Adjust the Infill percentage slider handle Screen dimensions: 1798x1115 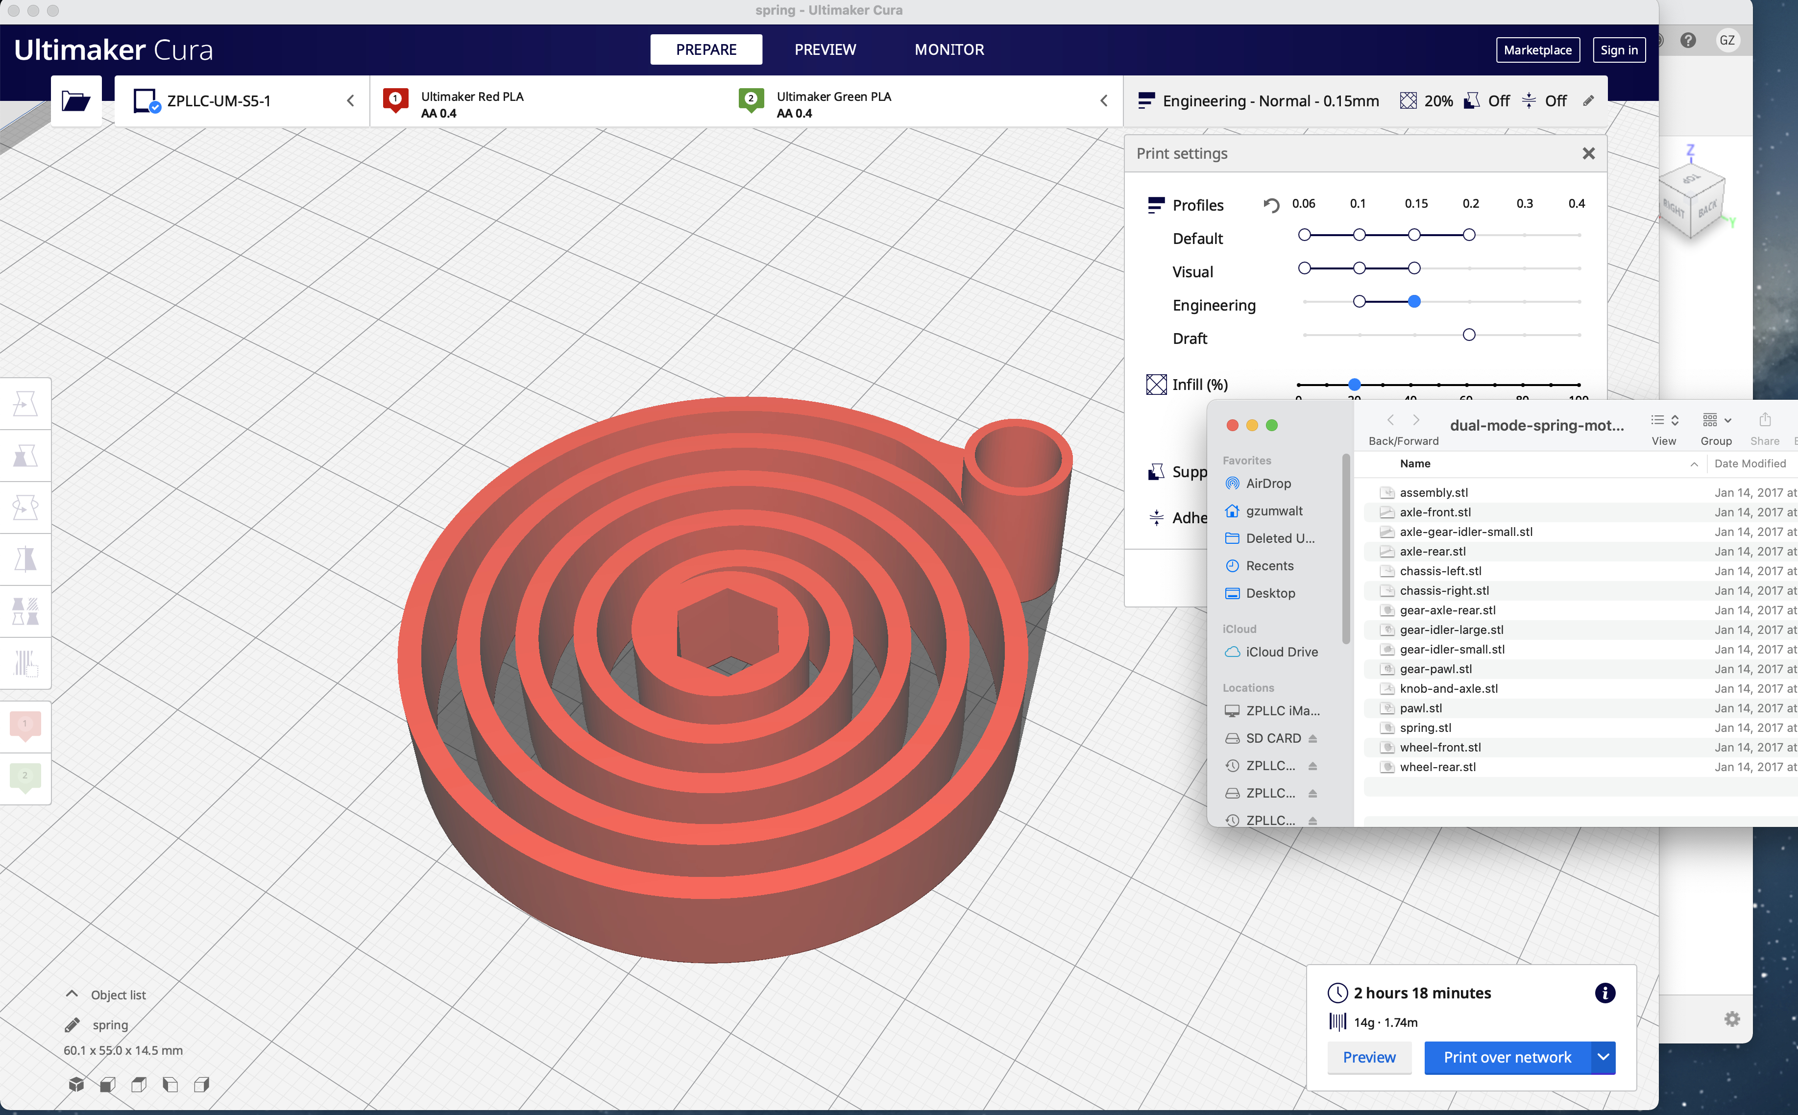pyautogui.click(x=1354, y=384)
